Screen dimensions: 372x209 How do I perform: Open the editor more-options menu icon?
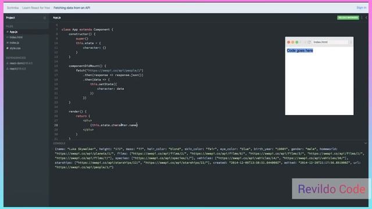coord(362,17)
